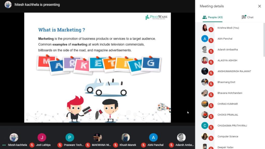Image resolution: width=265 pixels, height=149 pixels.
Task: Click the people list scrollbar
Action: (x=264, y=40)
